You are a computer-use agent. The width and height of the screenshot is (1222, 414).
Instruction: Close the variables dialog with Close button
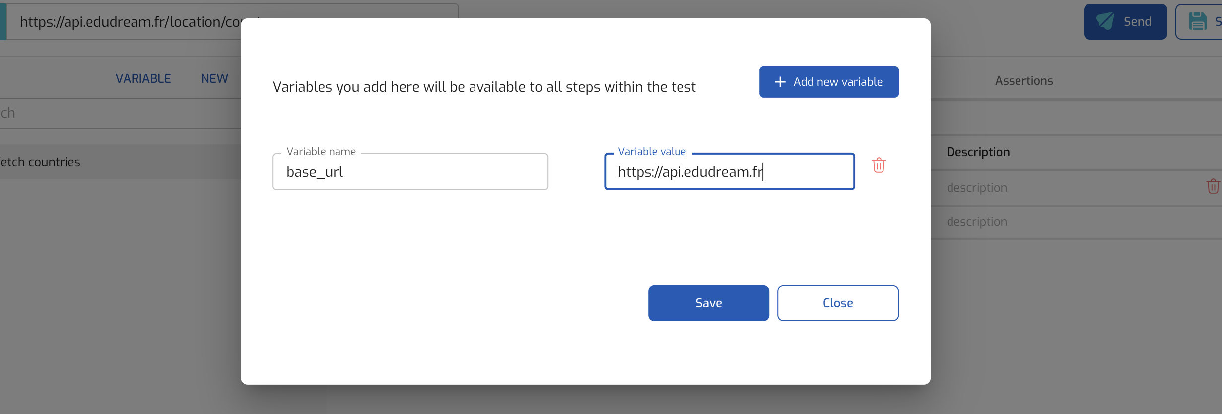point(837,303)
